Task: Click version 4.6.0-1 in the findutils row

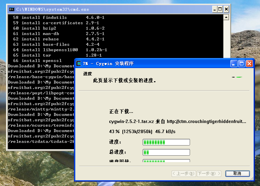Action: tap(95, 17)
